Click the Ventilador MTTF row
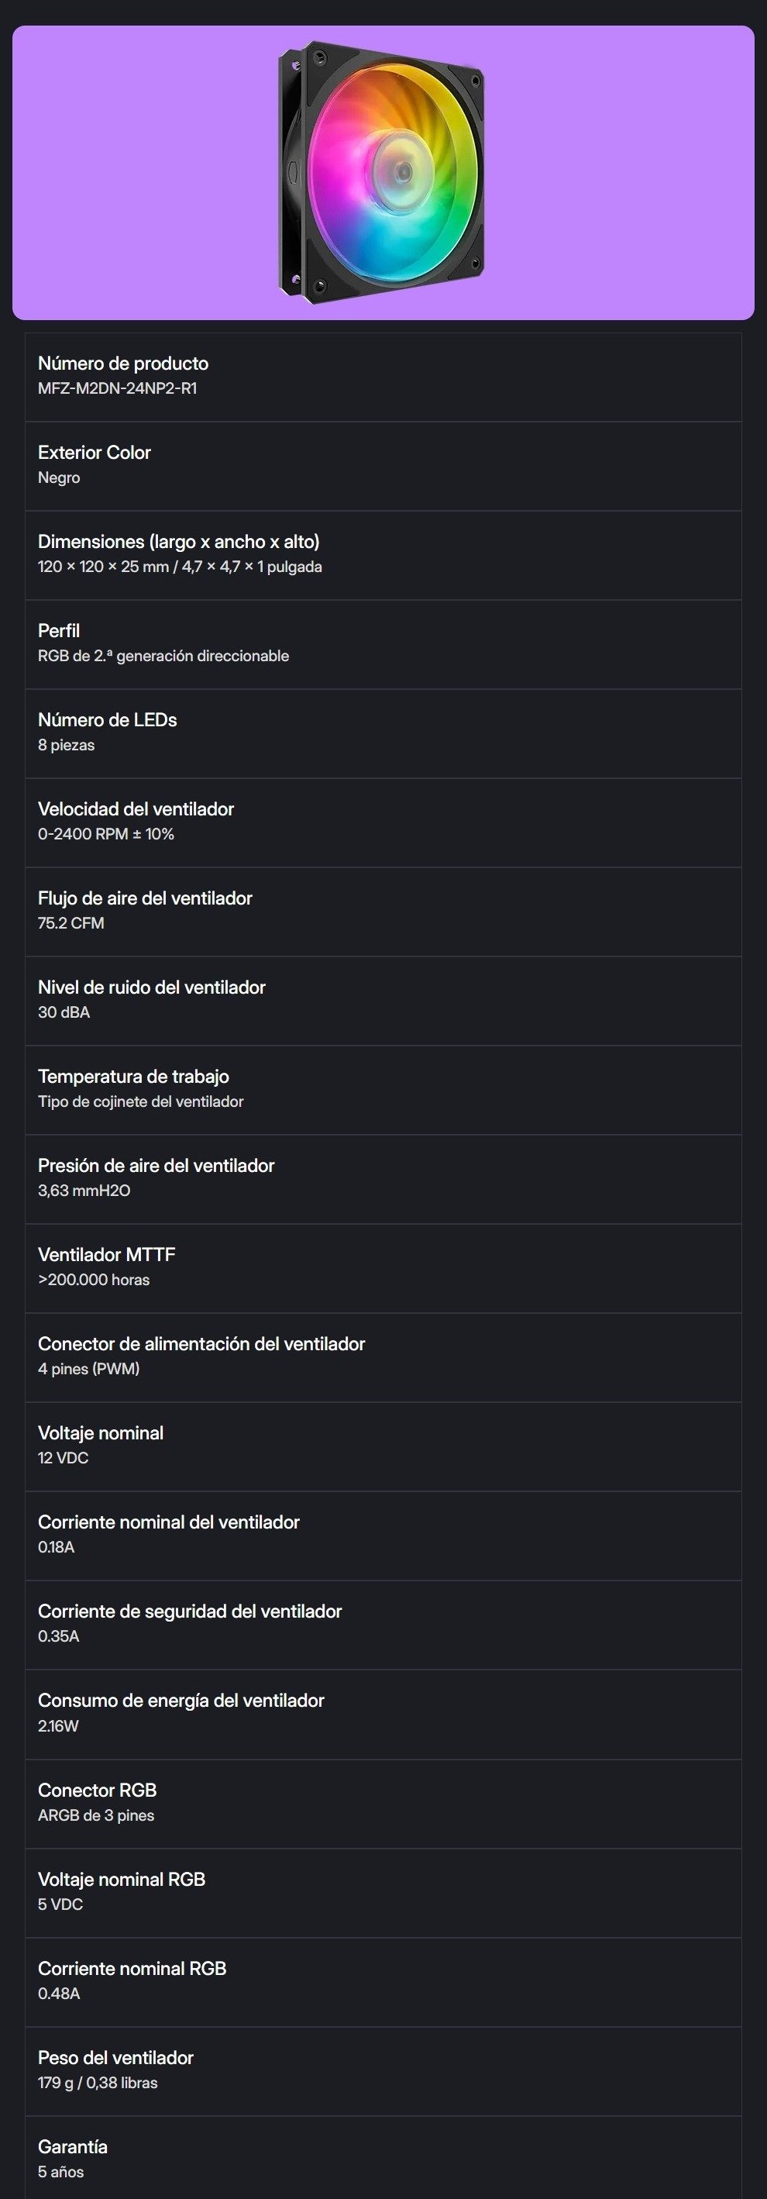Viewport: 767px width, 2199px height. coord(383,1269)
